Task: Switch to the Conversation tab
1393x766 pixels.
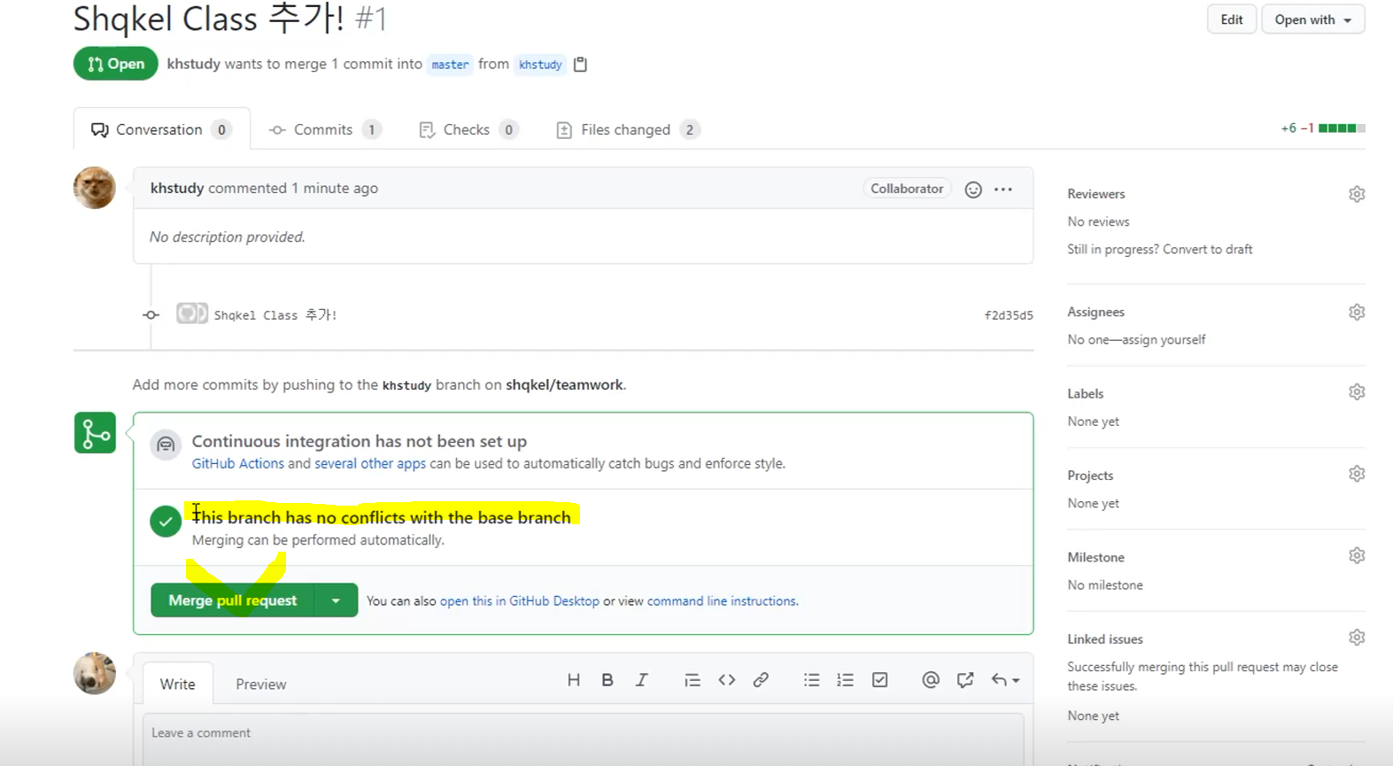Action: pyautogui.click(x=161, y=129)
